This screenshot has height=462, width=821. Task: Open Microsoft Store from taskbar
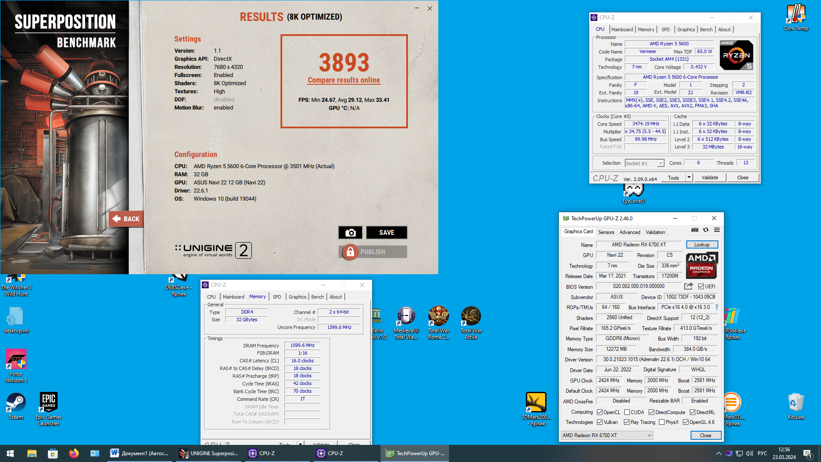(53, 453)
